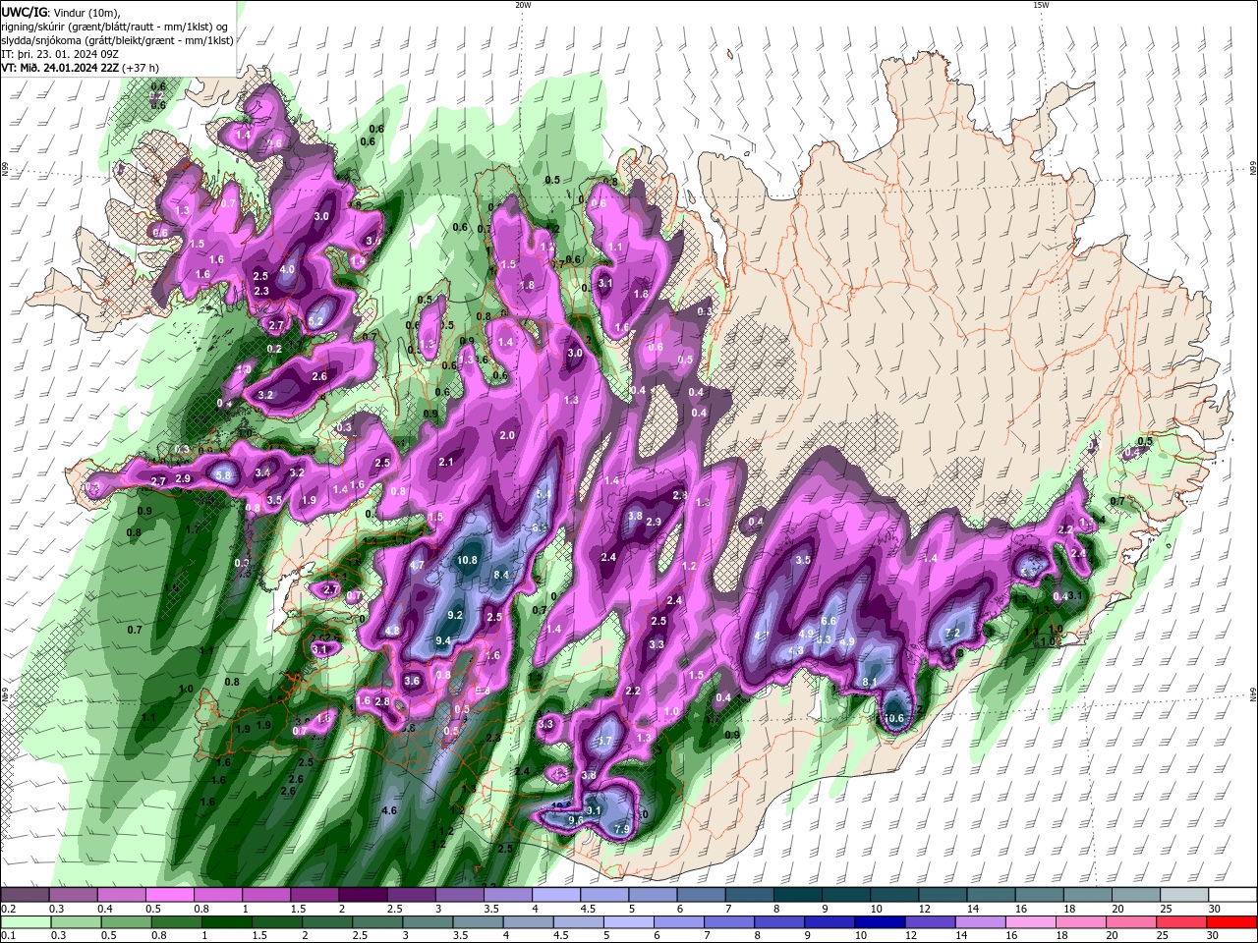Click the 9.2 precipitation value on the map
Image resolution: width=1258 pixels, height=943 pixels.
coord(455,615)
